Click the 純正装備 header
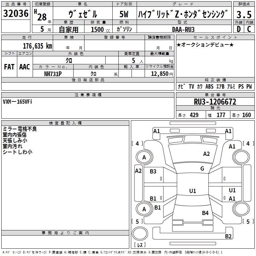This screenshot has width=256, height=256. pos(215,80)
